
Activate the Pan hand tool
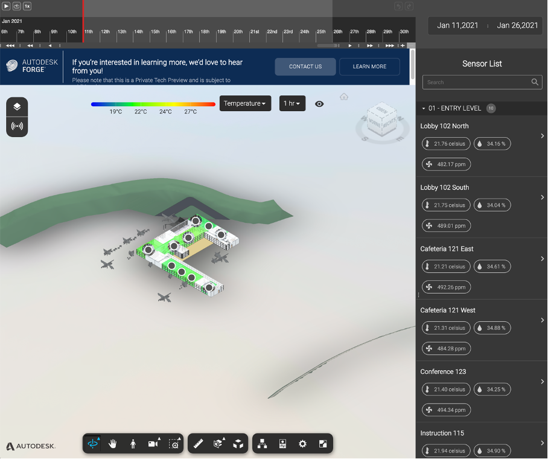click(113, 444)
